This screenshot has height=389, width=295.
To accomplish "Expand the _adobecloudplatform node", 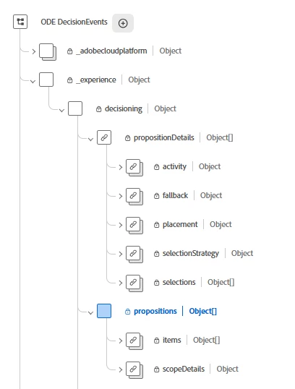I will pos(34,51).
